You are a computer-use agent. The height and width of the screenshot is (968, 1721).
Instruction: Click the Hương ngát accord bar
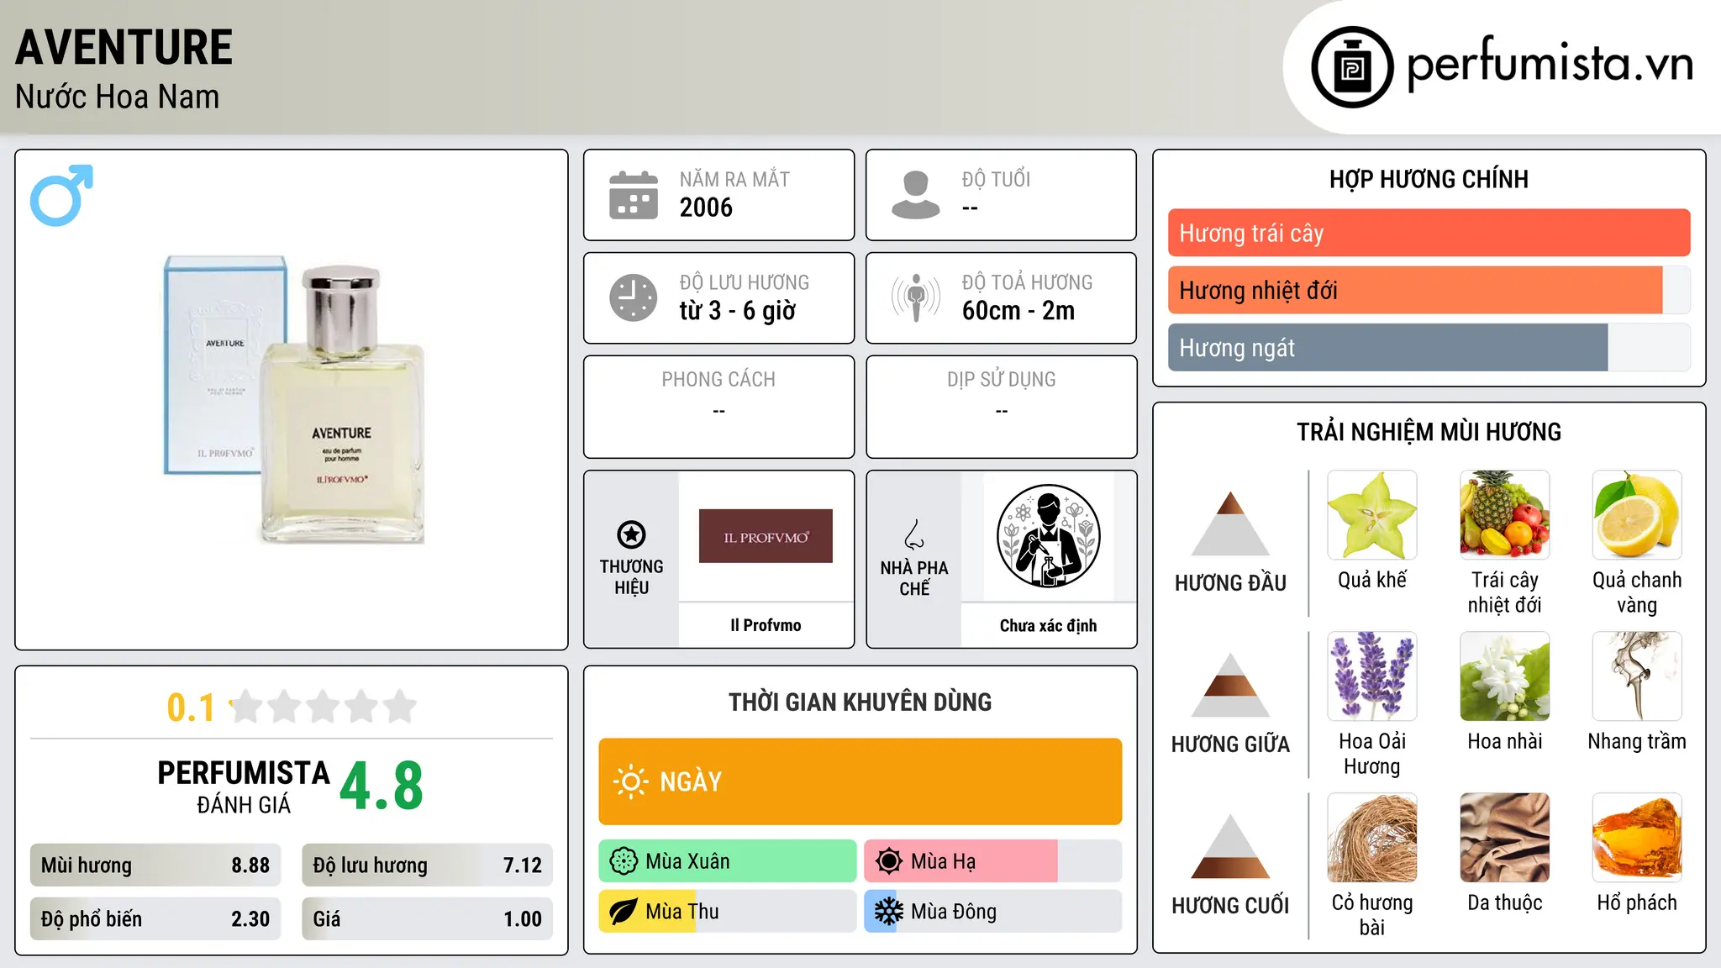[x=1429, y=347]
